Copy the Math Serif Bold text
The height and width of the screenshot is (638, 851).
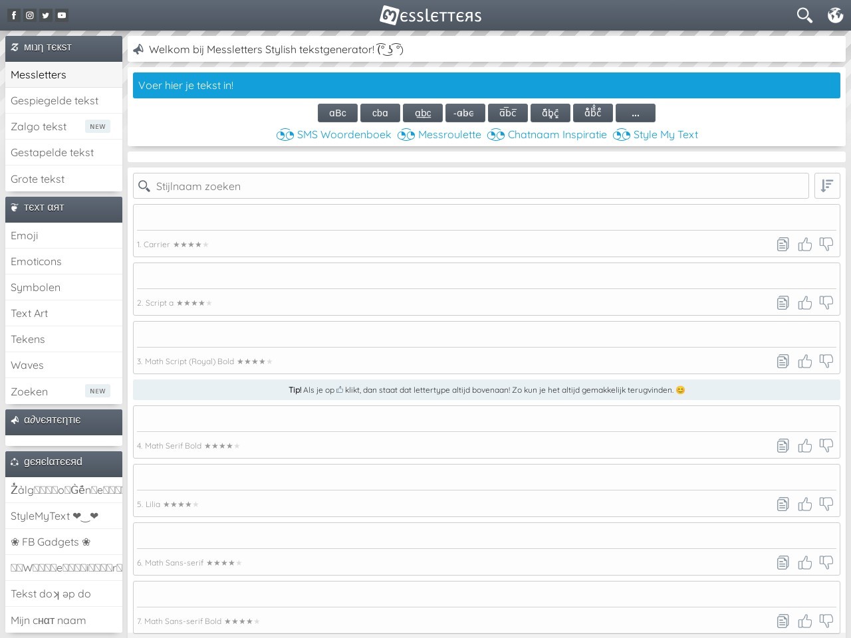[783, 446]
